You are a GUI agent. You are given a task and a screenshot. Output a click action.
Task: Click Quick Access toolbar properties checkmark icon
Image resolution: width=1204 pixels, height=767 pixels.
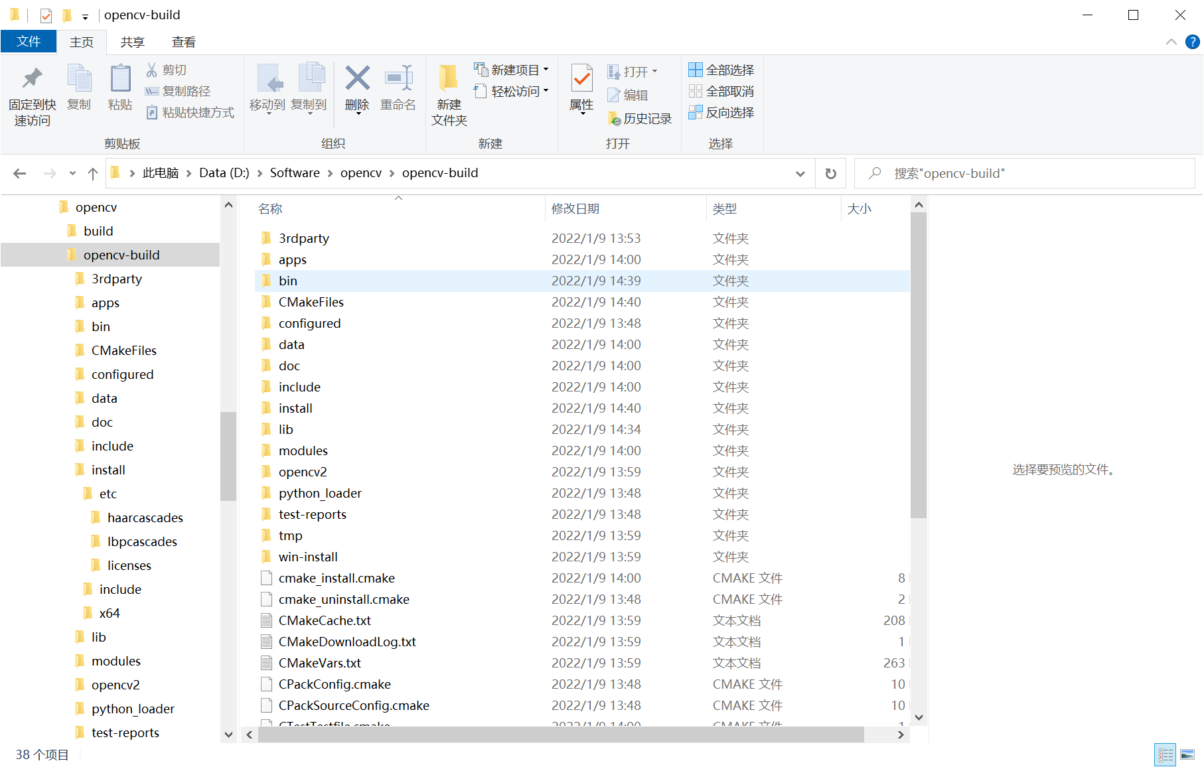pos(46,15)
